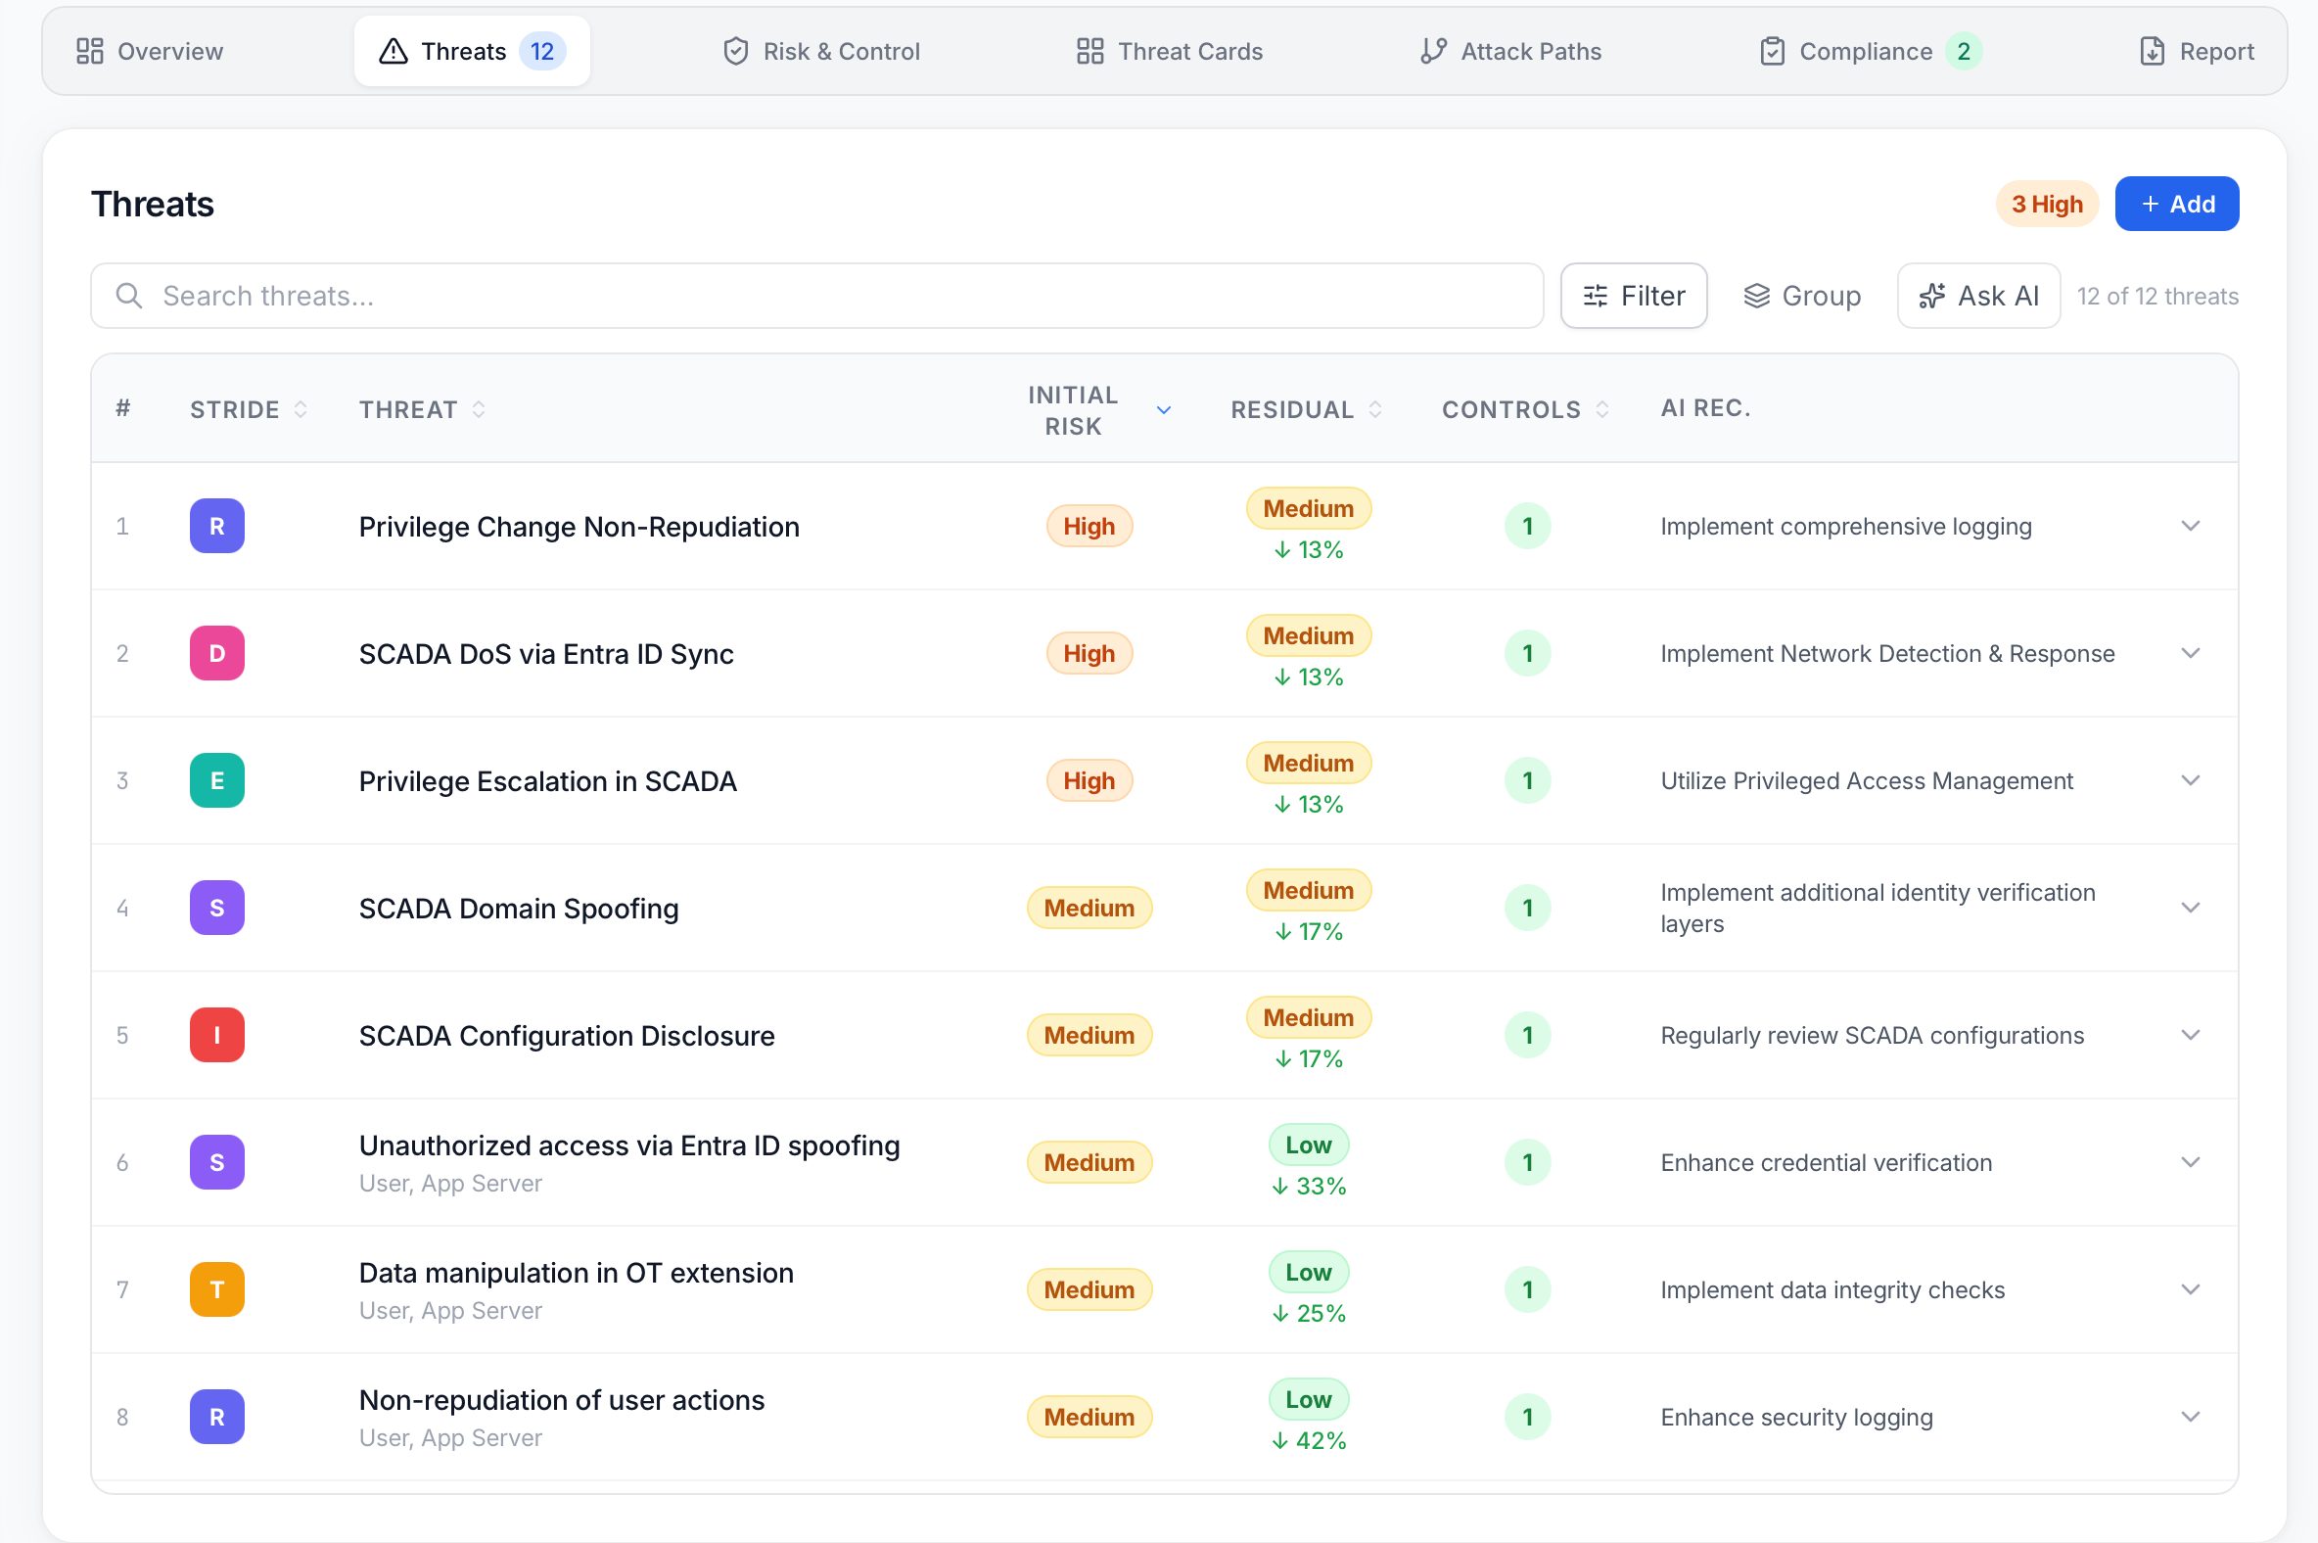The height and width of the screenshot is (1543, 2318).
Task: Click the Add threat button
Action: [2176, 204]
